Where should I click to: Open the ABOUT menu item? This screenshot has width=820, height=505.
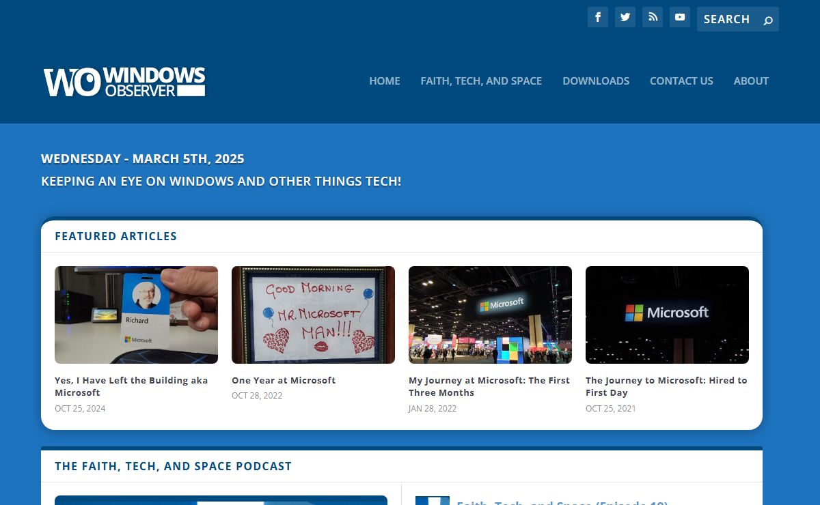click(751, 81)
